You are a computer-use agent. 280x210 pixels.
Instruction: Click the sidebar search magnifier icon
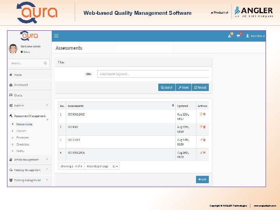tap(45, 63)
